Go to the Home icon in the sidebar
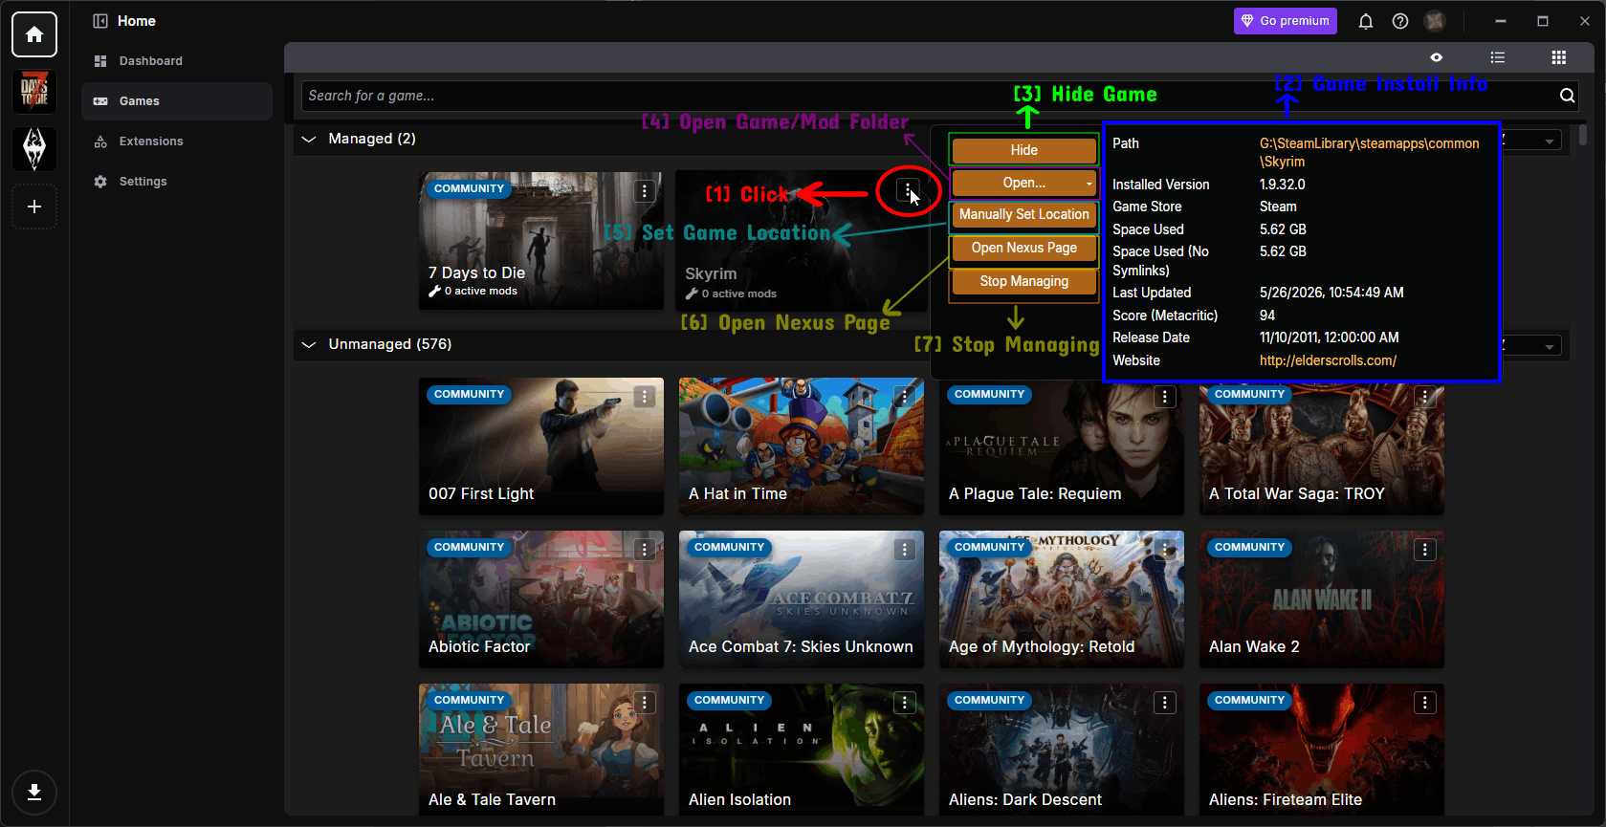The width and height of the screenshot is (1606, 827). tap(34, 34)
